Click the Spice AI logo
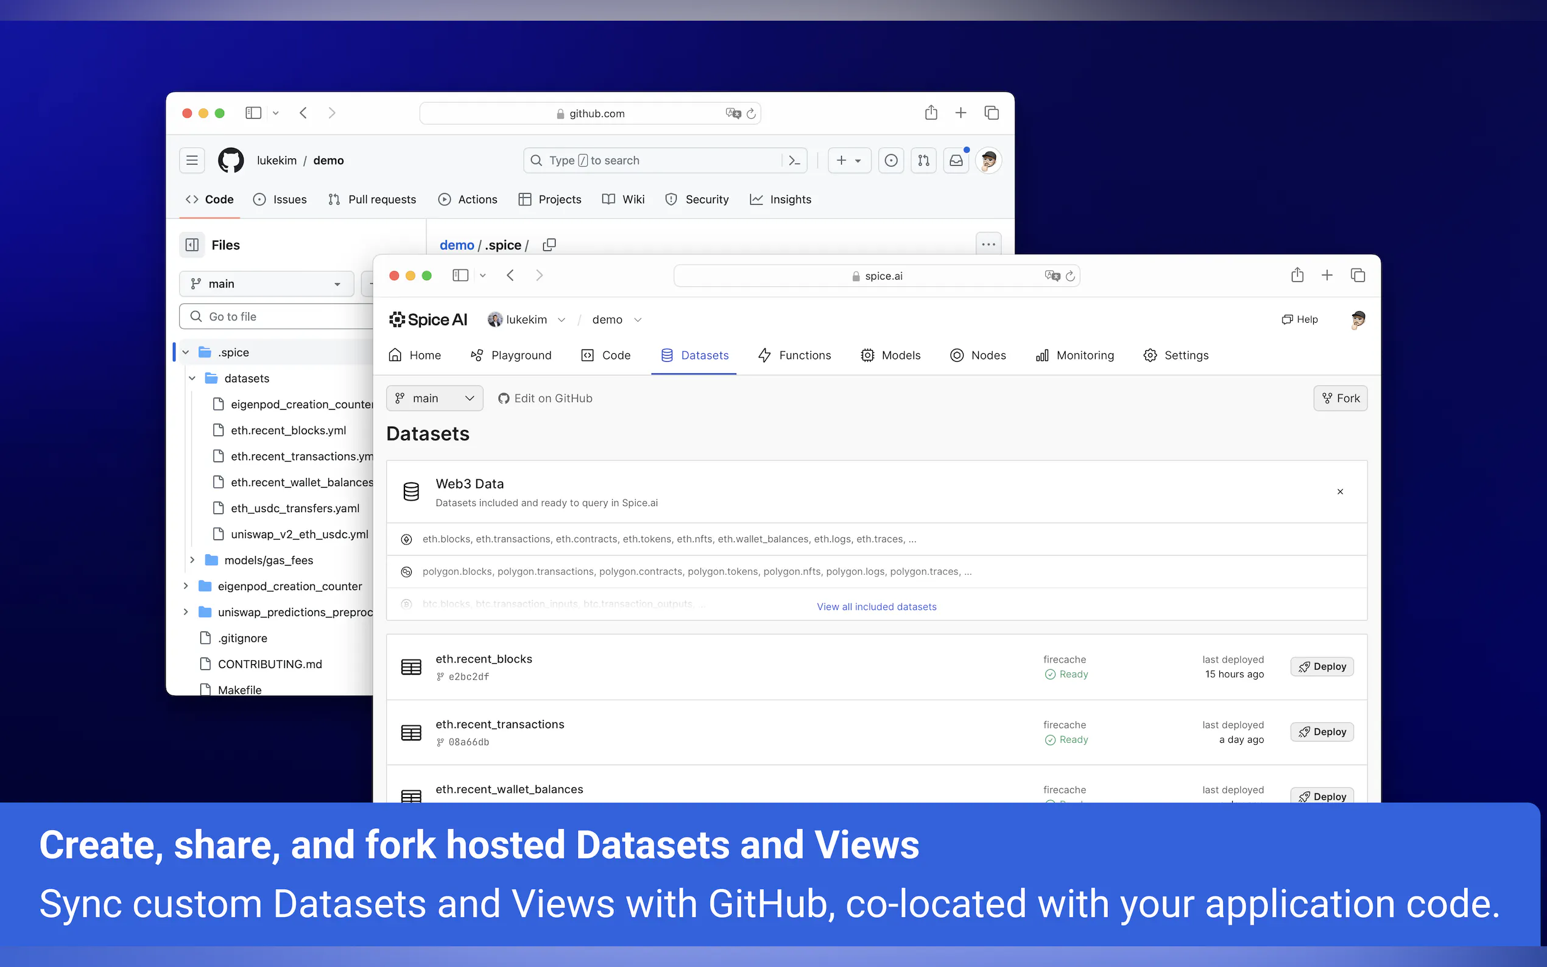Viewport: 1547px width, 967px height. coord(428,319)
